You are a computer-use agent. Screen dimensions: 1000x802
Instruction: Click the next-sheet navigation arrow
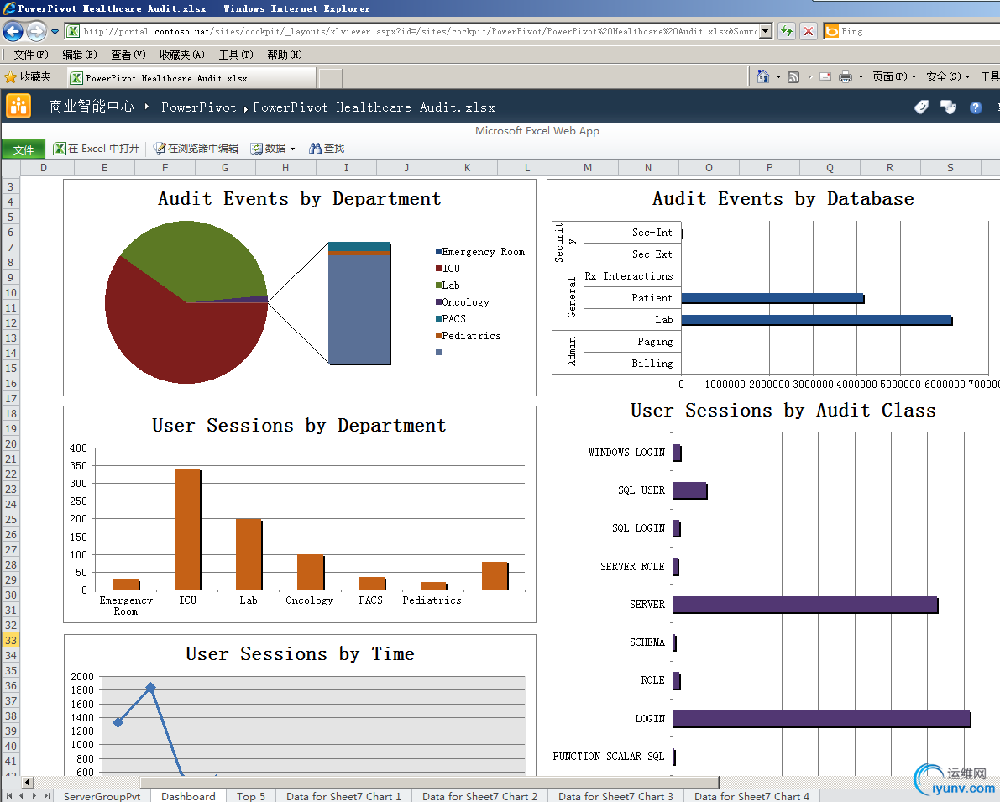coord(34,795)
